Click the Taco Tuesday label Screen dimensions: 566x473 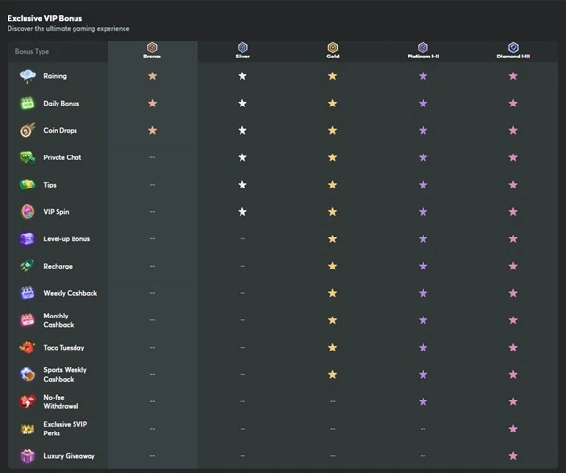click(64, 348)
